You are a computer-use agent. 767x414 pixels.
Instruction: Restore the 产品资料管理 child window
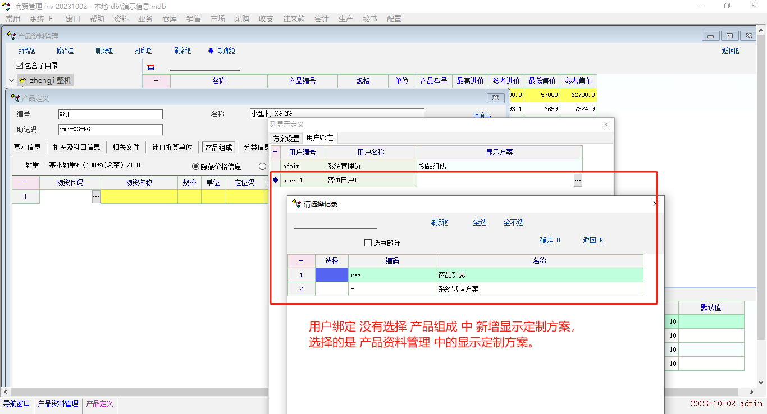coord(729,36)
